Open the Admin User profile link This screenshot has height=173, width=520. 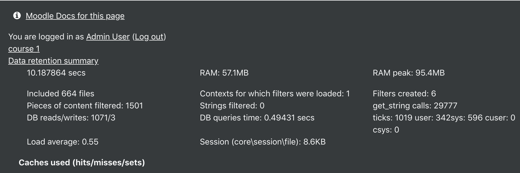click(x=108, y=37)
